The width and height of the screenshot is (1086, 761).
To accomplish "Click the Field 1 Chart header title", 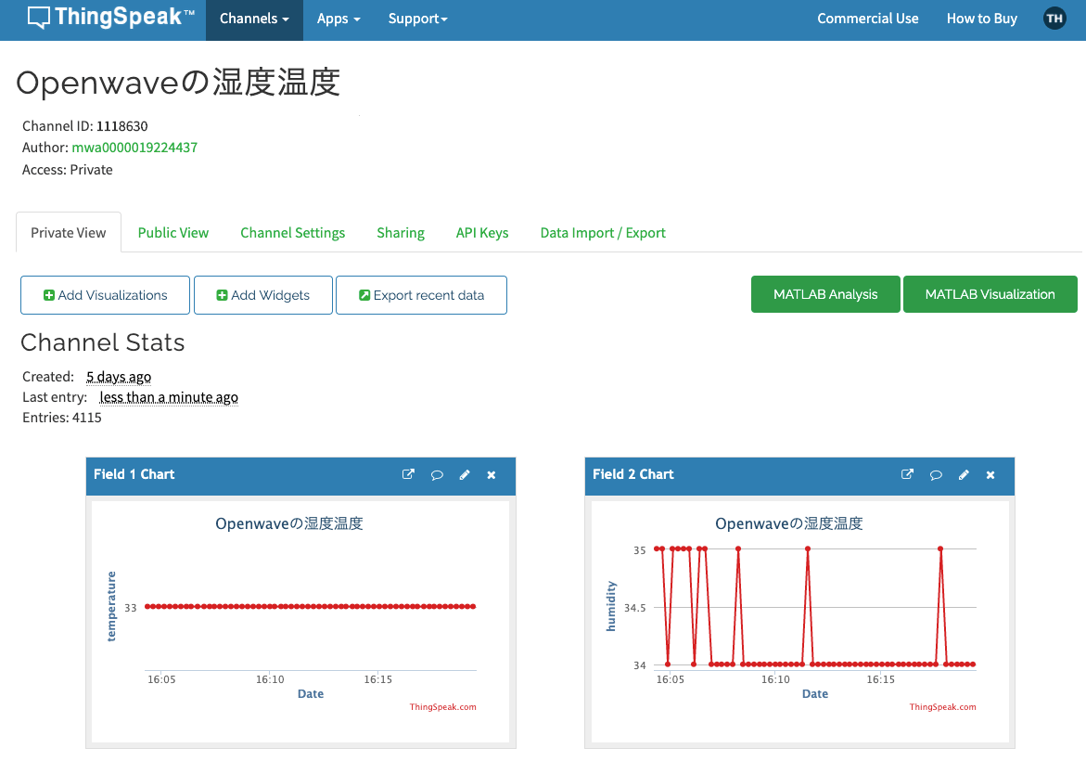I will coord(134,475).
